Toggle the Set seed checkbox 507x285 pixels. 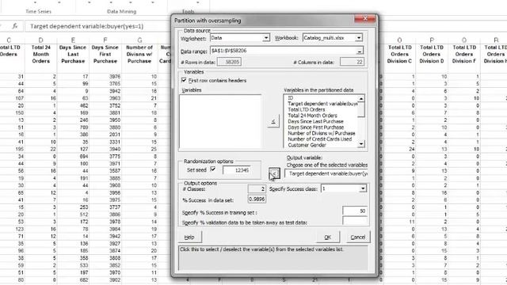pyautogui.click(x=213, y=169)
